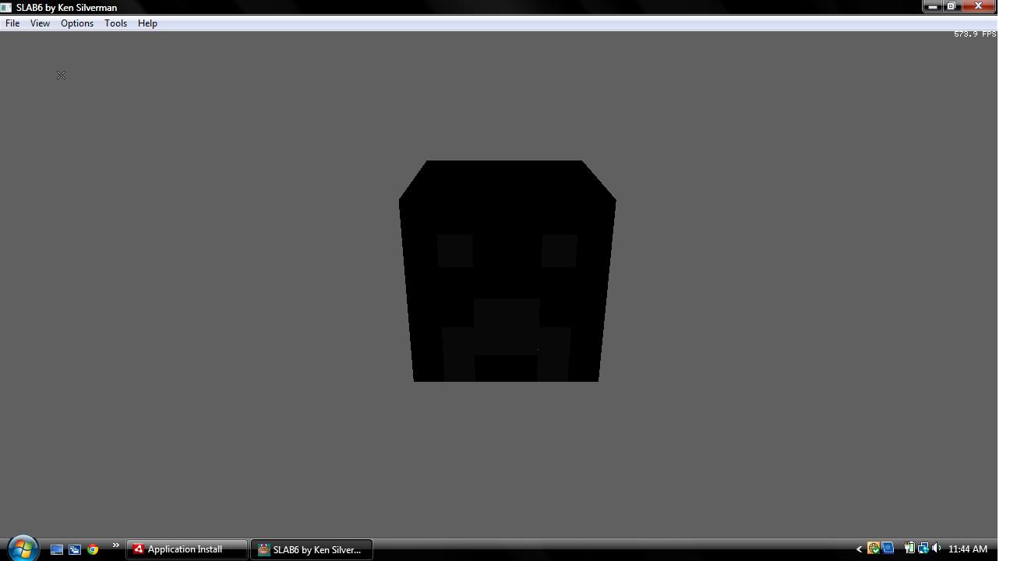Check battery status via power tray icon

[x=909, y=549]
